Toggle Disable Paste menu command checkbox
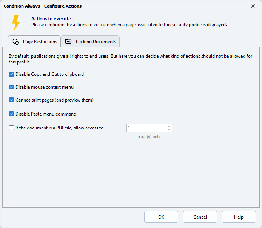 [12, 114]
